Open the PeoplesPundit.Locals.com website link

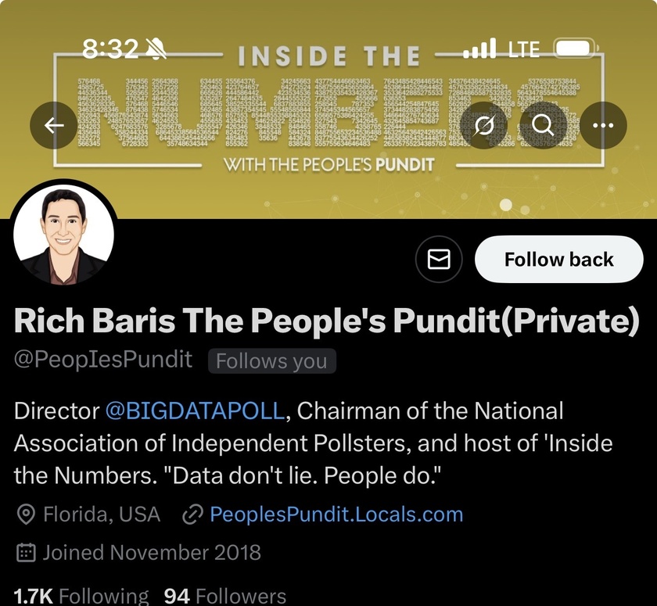[x=336, y=515]
